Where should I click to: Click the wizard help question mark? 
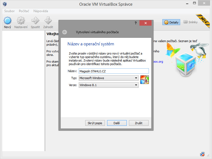click(x=136, y=23)
